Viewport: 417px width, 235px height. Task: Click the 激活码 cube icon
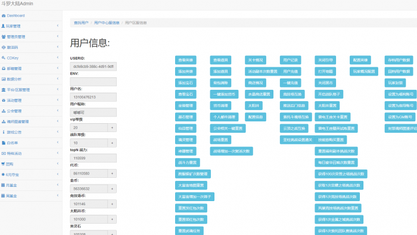tap(4, 47)
